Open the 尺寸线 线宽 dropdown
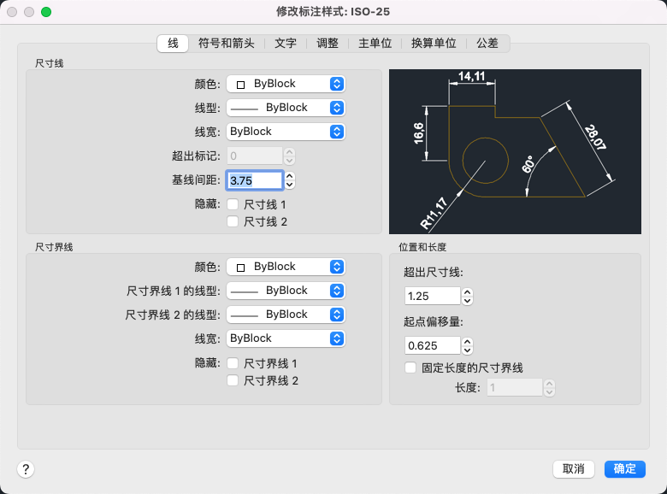 click(x=286, y=132)
